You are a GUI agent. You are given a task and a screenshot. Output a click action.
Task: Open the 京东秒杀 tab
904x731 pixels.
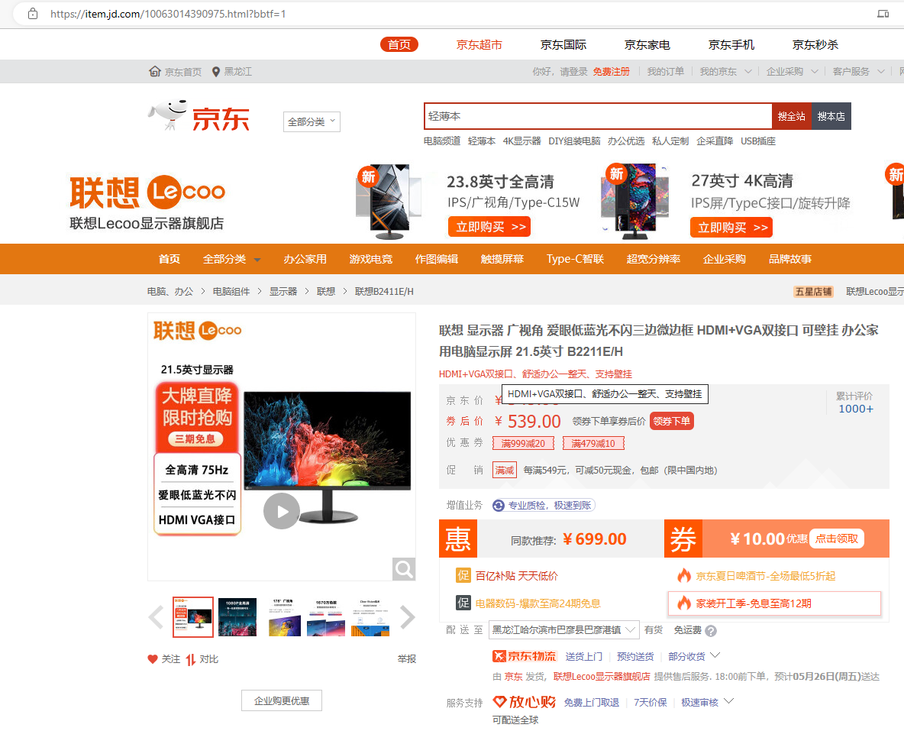tap(815, 44)
